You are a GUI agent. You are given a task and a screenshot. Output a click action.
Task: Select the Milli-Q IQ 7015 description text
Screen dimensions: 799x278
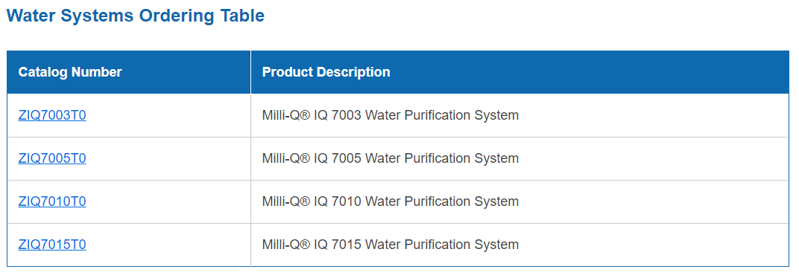click(x=391, y=245)
